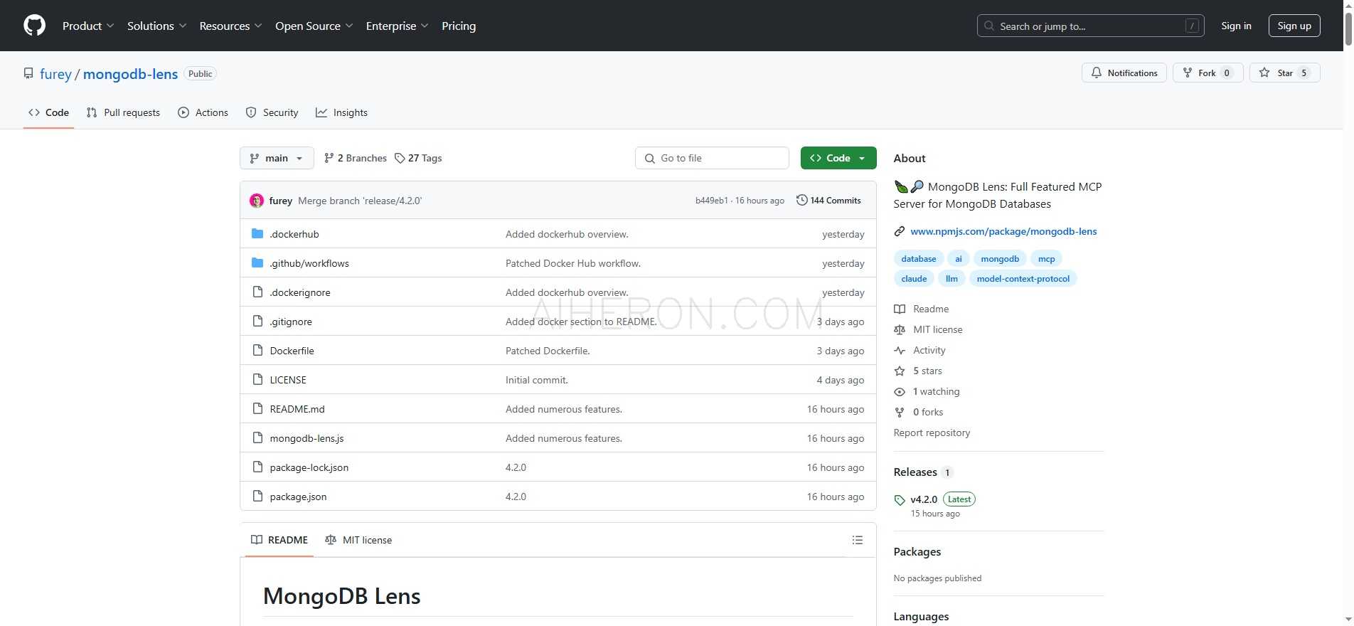Click the repository icon before furey
The height and width of the screenshot is (626, 1354).
tap(28, 73)
